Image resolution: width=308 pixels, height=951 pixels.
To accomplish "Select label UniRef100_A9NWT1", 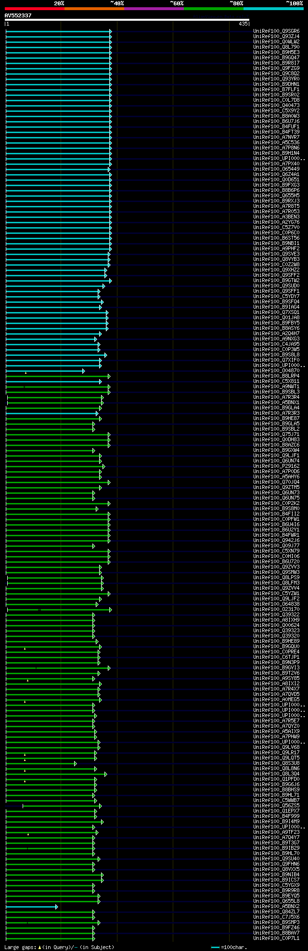I will pos(276,386).
